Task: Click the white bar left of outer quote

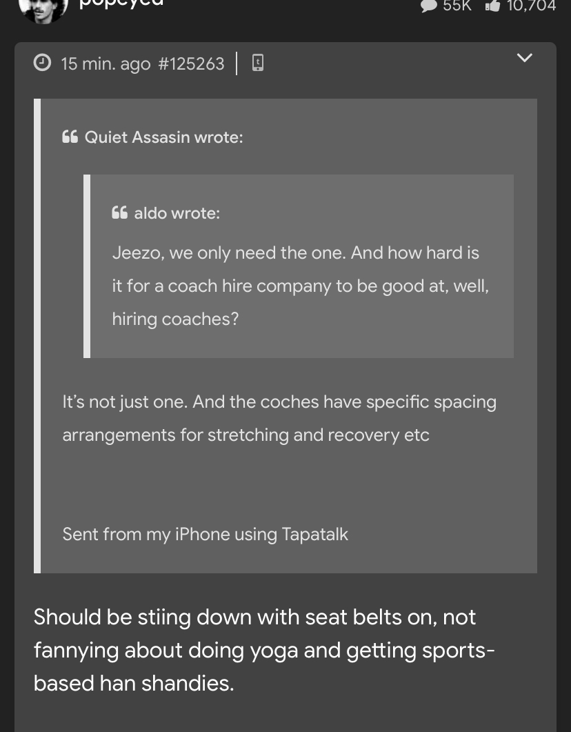Action: coord(37,336)
